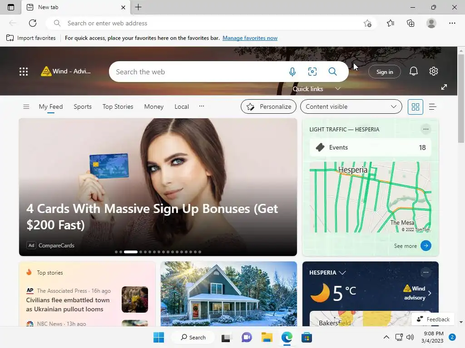Open the feed hamburger menu
Viewport: 465px width, 348px height.
click(26, 106)
